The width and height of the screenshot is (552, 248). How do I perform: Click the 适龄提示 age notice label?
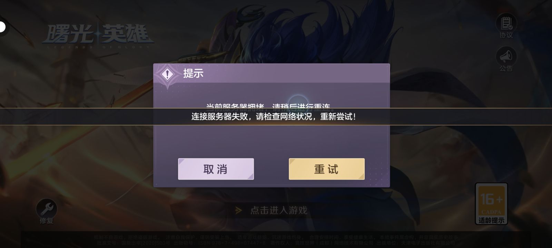pyautogui.click(x=491, y=220)
